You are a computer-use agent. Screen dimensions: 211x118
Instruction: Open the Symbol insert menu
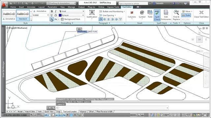142,15
